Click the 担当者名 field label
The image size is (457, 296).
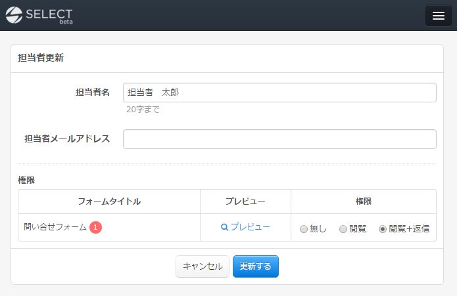coord(93,93)
